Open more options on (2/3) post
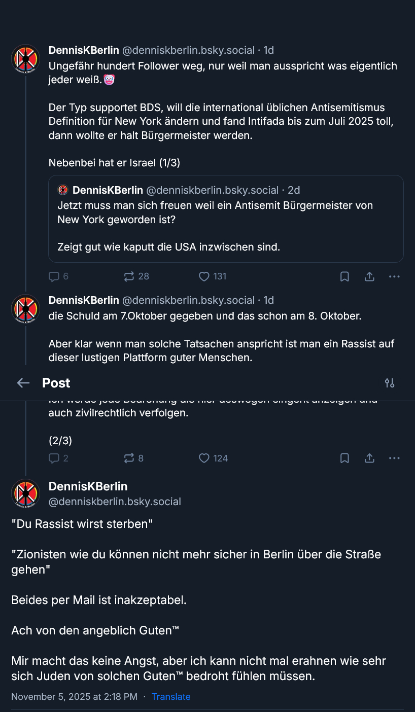Image resolution: width=415 pixels, height=712 pixels. pos(394,458)
